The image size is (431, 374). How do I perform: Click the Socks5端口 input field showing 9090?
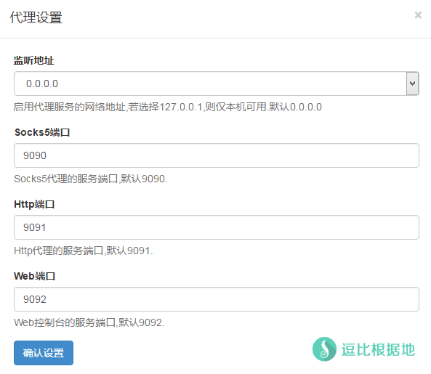point(217,155)
